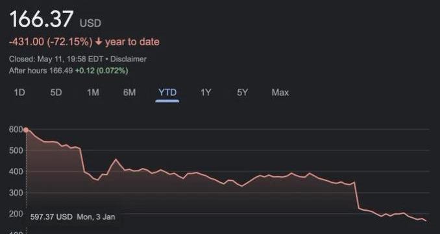This screenshot has width=440, height=234.
Task: Click the red down arrow icon
Action: click(x=99, y=42)
